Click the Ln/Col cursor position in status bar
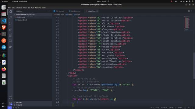 pyautogui.click(x=154, y=108)
